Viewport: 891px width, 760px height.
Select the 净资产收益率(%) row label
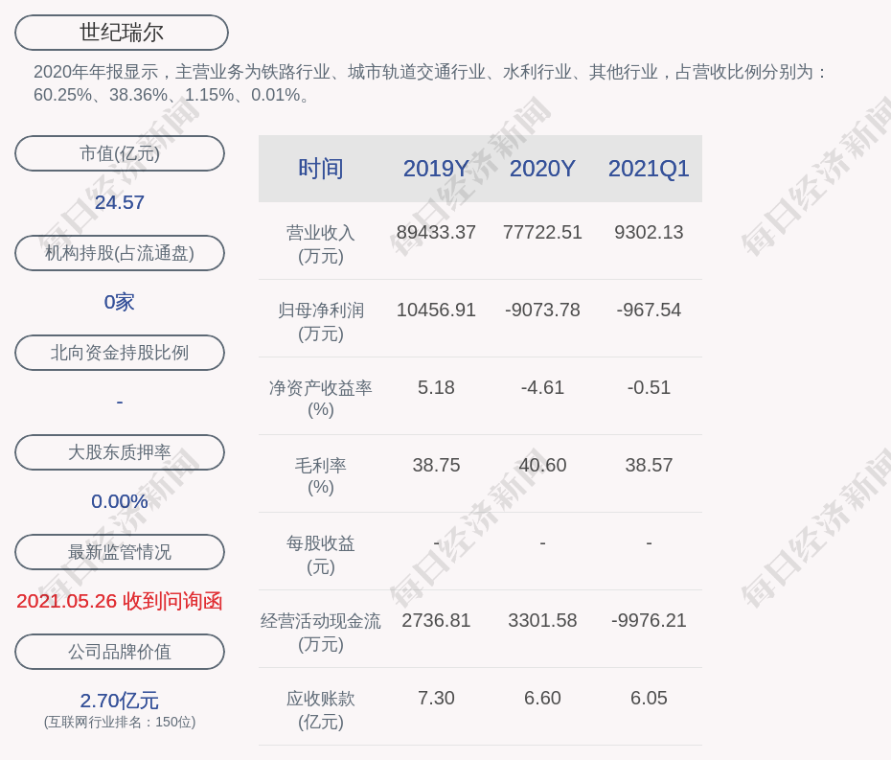pyautogui.click(x=320, y=399)
